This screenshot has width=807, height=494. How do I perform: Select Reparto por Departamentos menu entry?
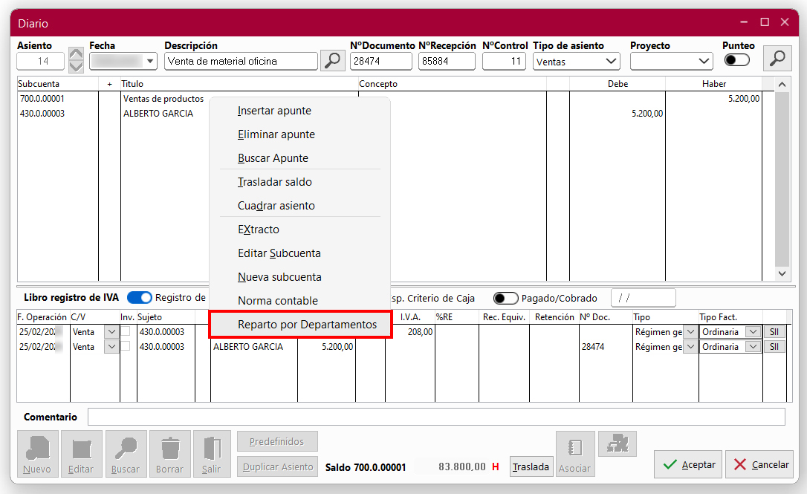(x=307, y=325)
